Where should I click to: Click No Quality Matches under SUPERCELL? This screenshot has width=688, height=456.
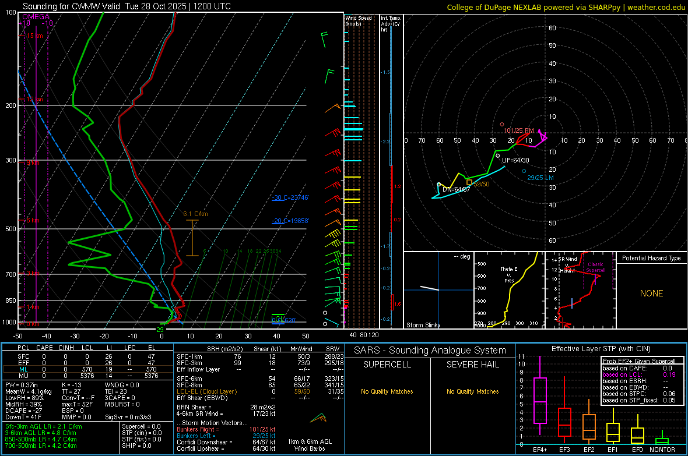click(x=387, y=391)
